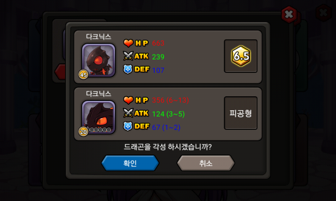The image size is (336, 201).
Task: Select the level 20 다크닉스 dragon portrait
Action: [99, 117]
